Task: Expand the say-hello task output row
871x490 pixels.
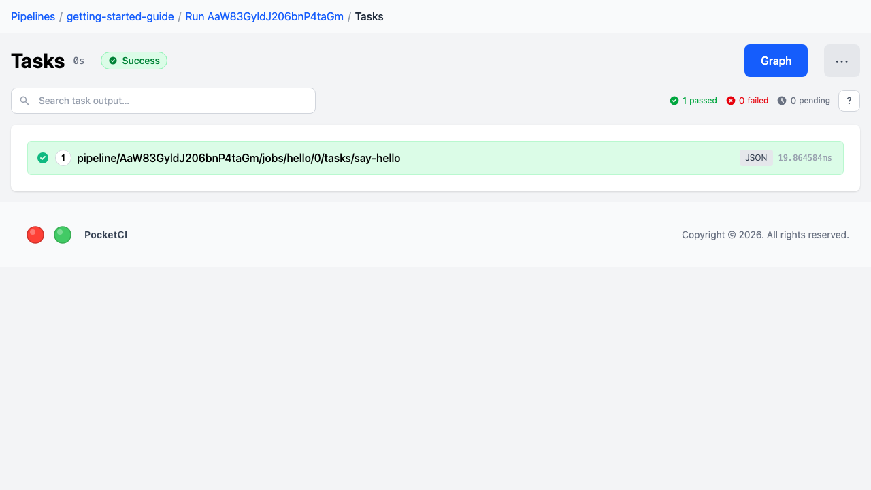Action: (x=238, y=157)
